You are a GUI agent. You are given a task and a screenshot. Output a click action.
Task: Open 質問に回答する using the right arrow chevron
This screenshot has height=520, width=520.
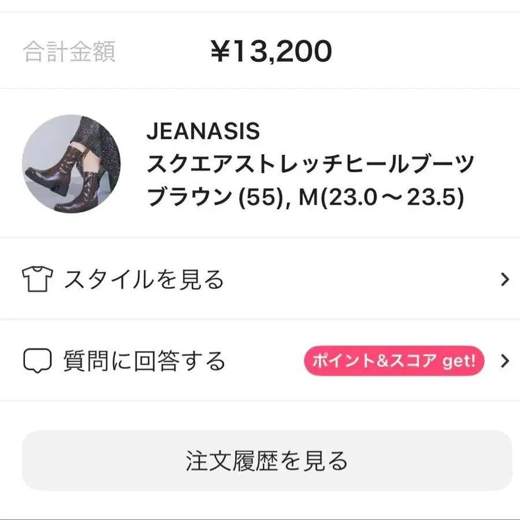(x=504, y=361)
